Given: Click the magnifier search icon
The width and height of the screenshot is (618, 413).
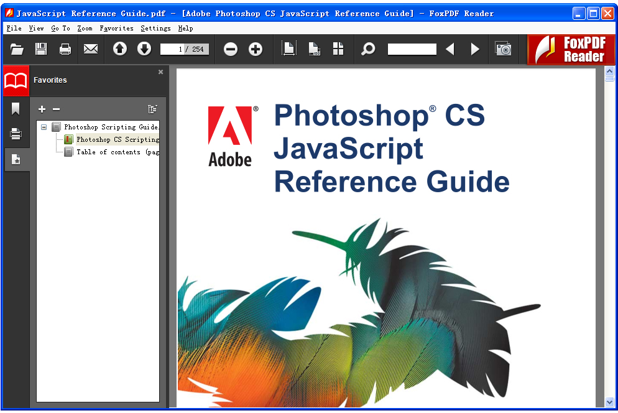Looking at the screenshot, I should [368, 49].
